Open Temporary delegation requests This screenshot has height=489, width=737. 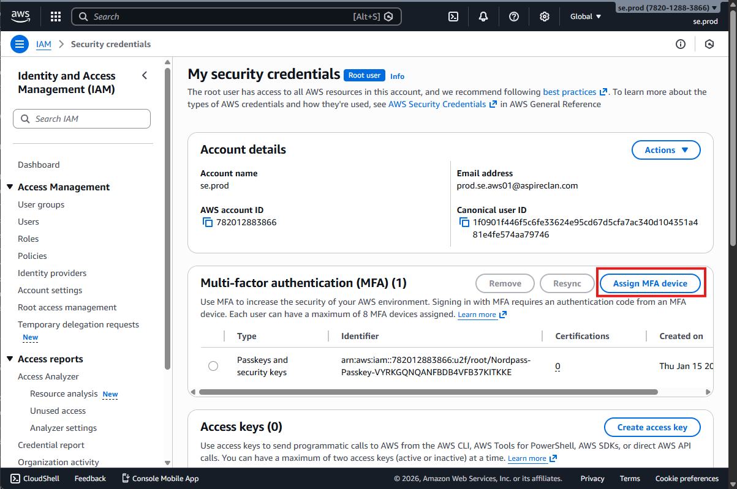pyautogui.click(x=78, y=324)
